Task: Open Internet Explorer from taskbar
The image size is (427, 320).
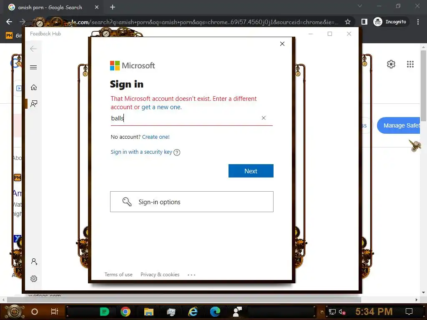Action: [x=193, y=312]
